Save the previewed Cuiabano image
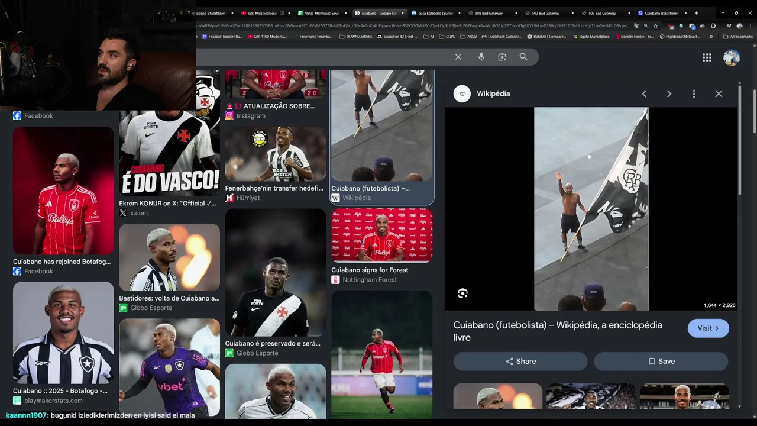The image size is (757, 426). tap(661, 362)
